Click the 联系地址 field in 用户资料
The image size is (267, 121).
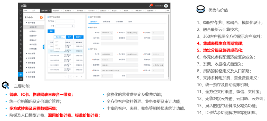coord(119,70)
